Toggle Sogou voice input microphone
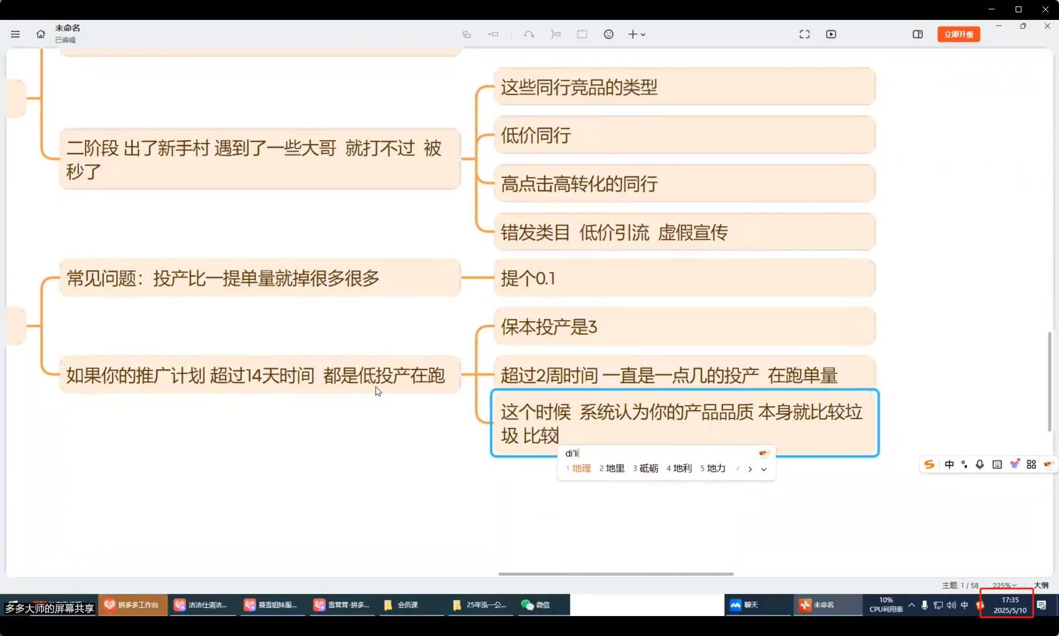The image size is (1059, 636). tap(979, 465)
